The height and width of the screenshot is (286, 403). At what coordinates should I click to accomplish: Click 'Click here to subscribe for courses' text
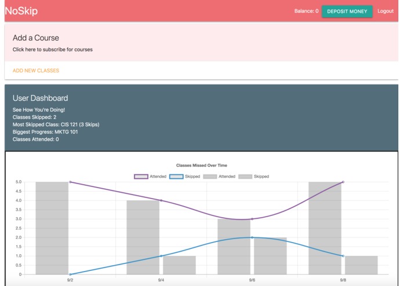tap(52, 50)
